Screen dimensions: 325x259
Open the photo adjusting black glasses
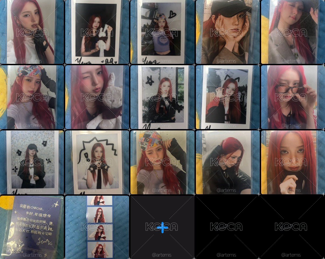click(x=293, y=97)
